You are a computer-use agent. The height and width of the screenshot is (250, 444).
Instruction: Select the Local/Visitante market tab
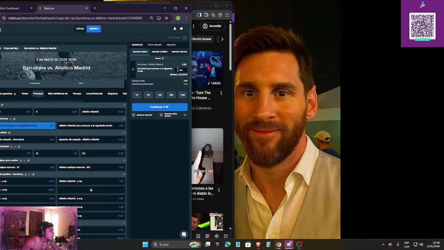click(x=94, y=94)
